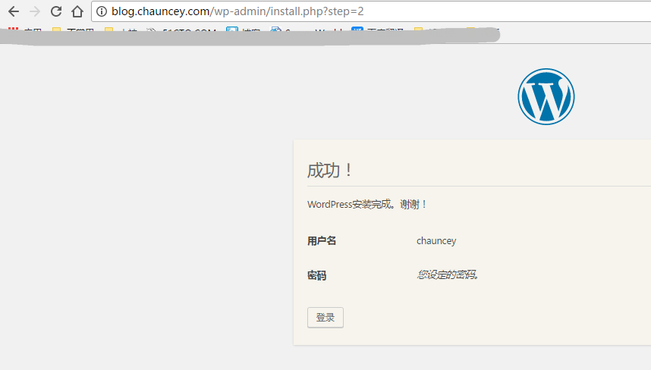Open the site info icon in address bar
The width and height of the screenshot is (651, 370).
[102, 11]
